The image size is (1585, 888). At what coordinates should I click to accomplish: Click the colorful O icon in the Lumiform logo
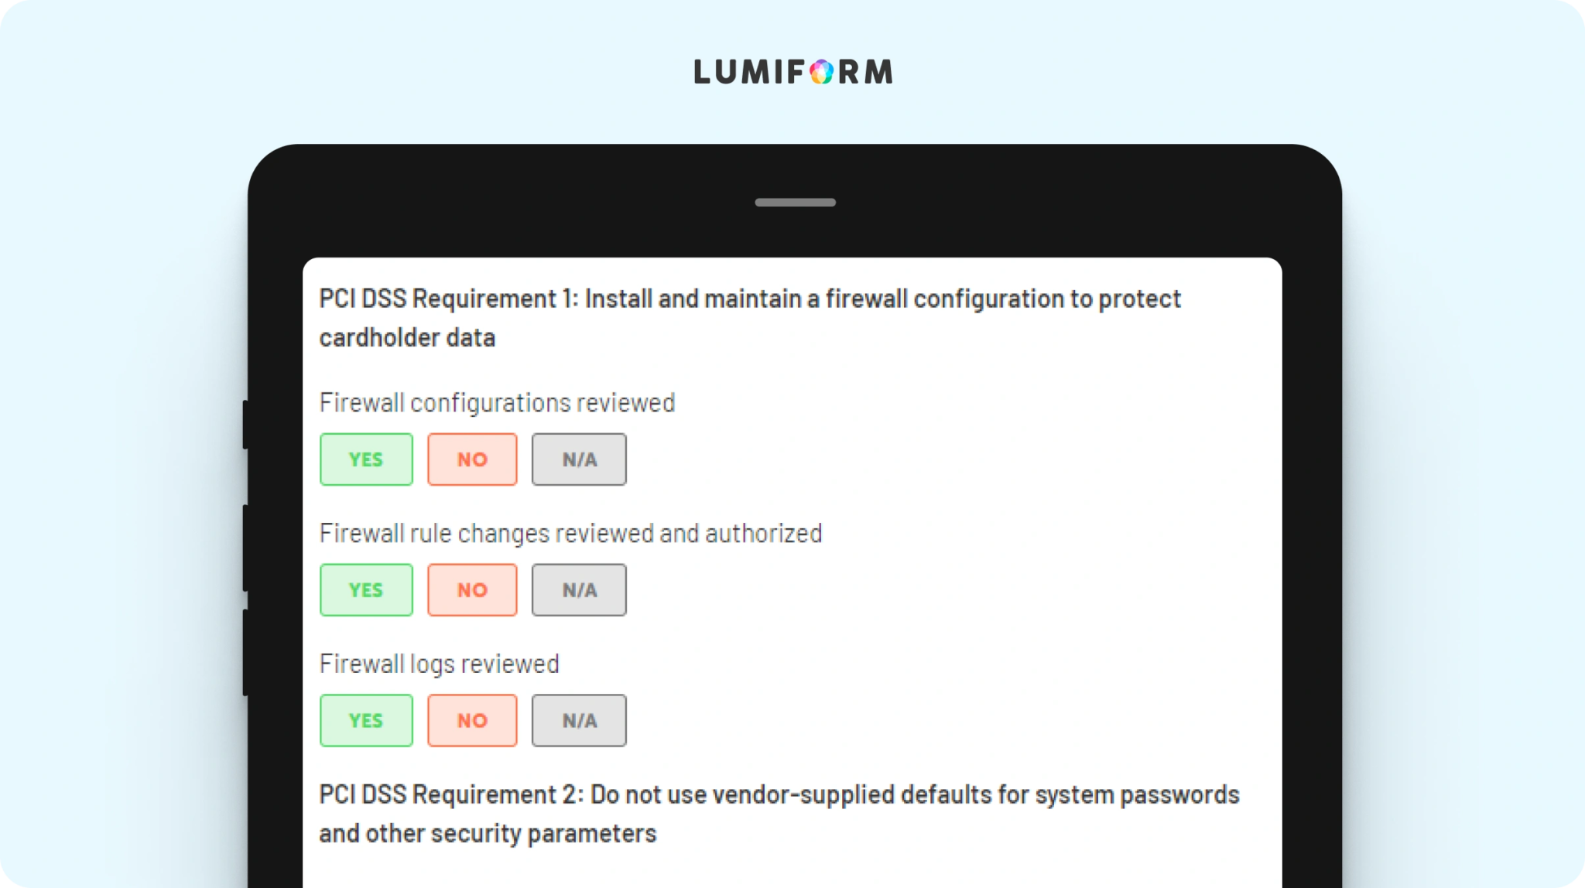click(822, 72)
